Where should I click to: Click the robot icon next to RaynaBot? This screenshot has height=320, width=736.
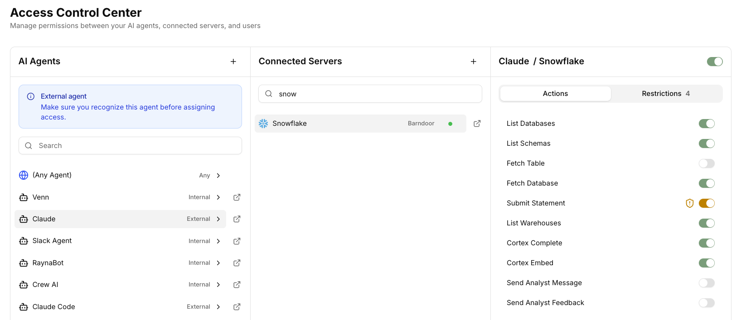(24, 263)
